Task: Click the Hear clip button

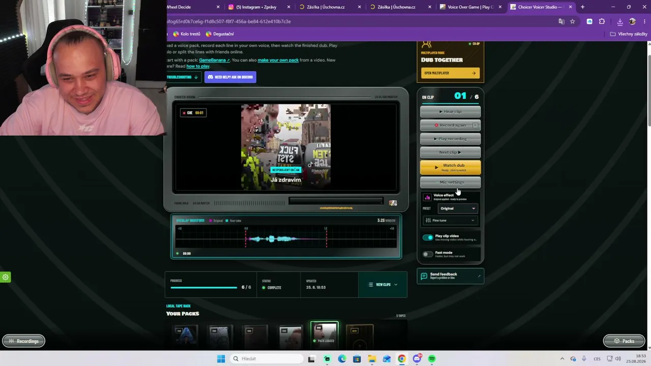Action: [450, 112]
